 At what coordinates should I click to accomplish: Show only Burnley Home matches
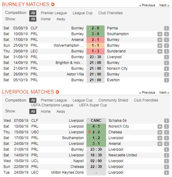46,19
